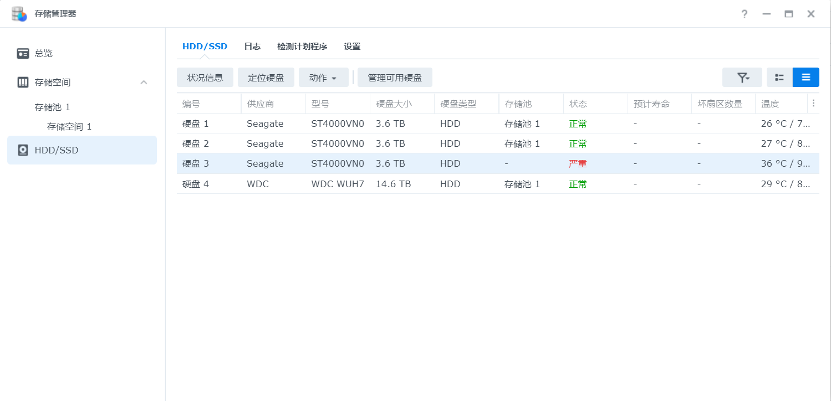Click the 14.6 TB size cell

tap(393, 184)
